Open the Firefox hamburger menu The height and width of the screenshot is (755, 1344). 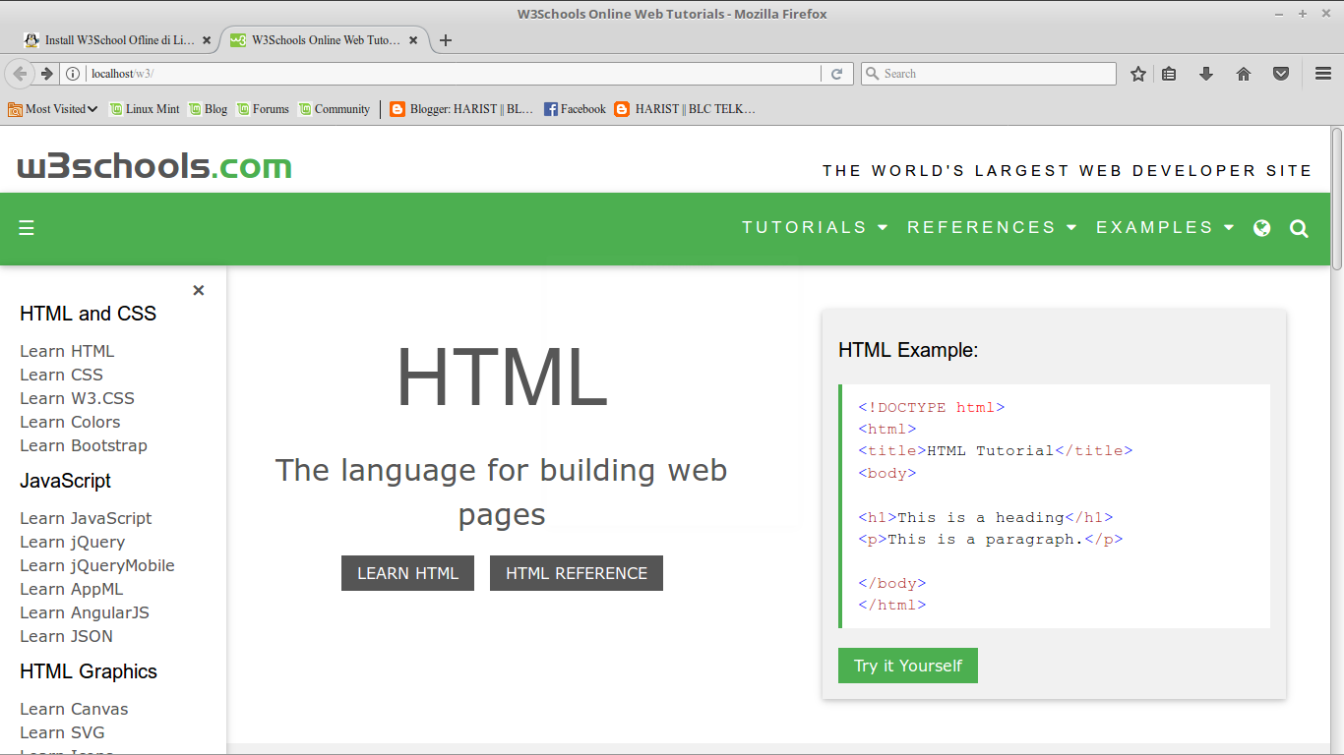click(x=1323, y=74)
